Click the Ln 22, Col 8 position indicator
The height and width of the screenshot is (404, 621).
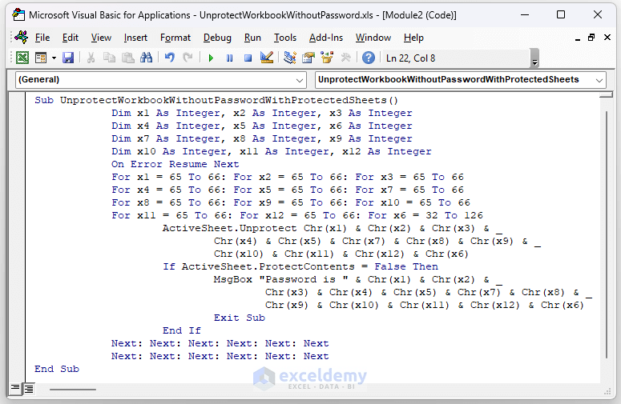[411, 58]
